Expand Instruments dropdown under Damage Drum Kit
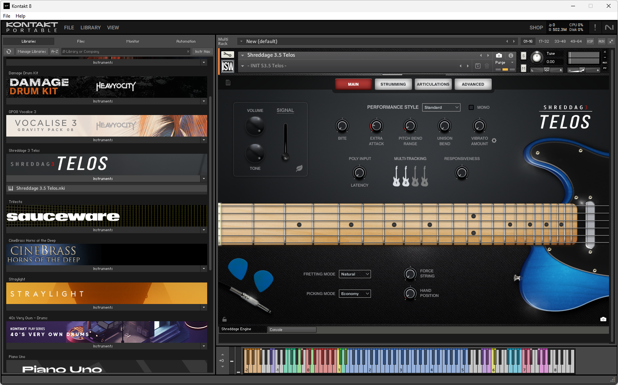Viewport: 618px width, 385px height. (x=203, y=101)
